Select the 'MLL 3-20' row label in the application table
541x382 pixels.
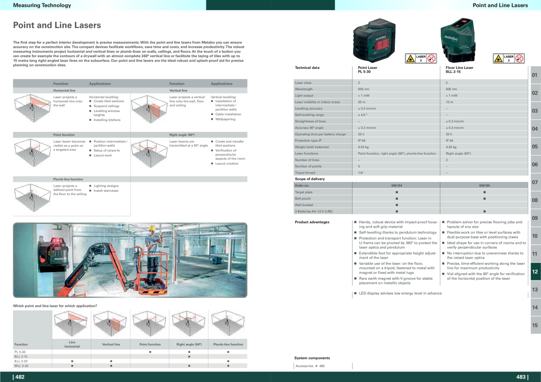click(x=21, y=366)
